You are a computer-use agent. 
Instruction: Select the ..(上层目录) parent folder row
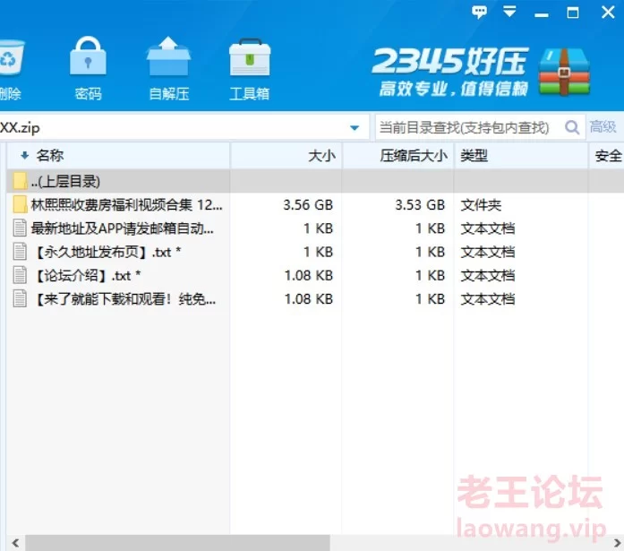[x=315, y=181]
